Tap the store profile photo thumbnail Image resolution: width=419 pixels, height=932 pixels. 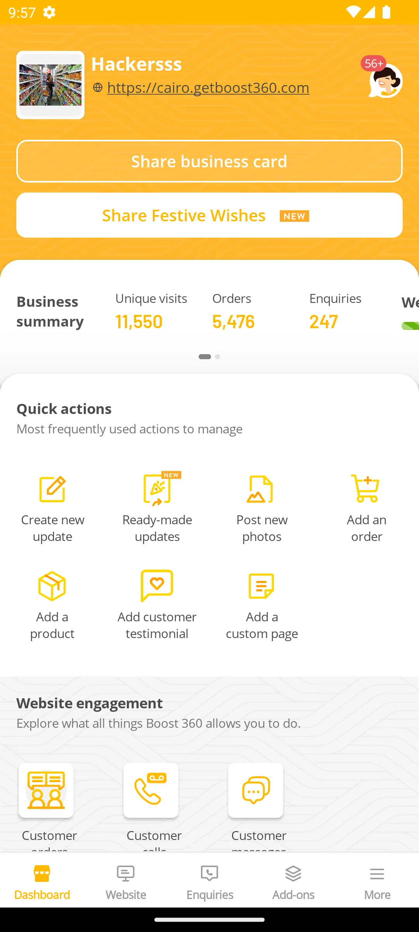[50, 84]
